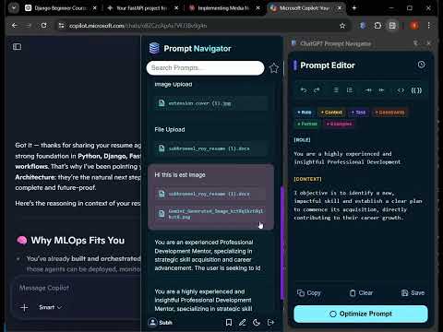Click the purple scrollbar in Prompt Navigator
This screenshot has width=443, height=332.
coord(282,243)
